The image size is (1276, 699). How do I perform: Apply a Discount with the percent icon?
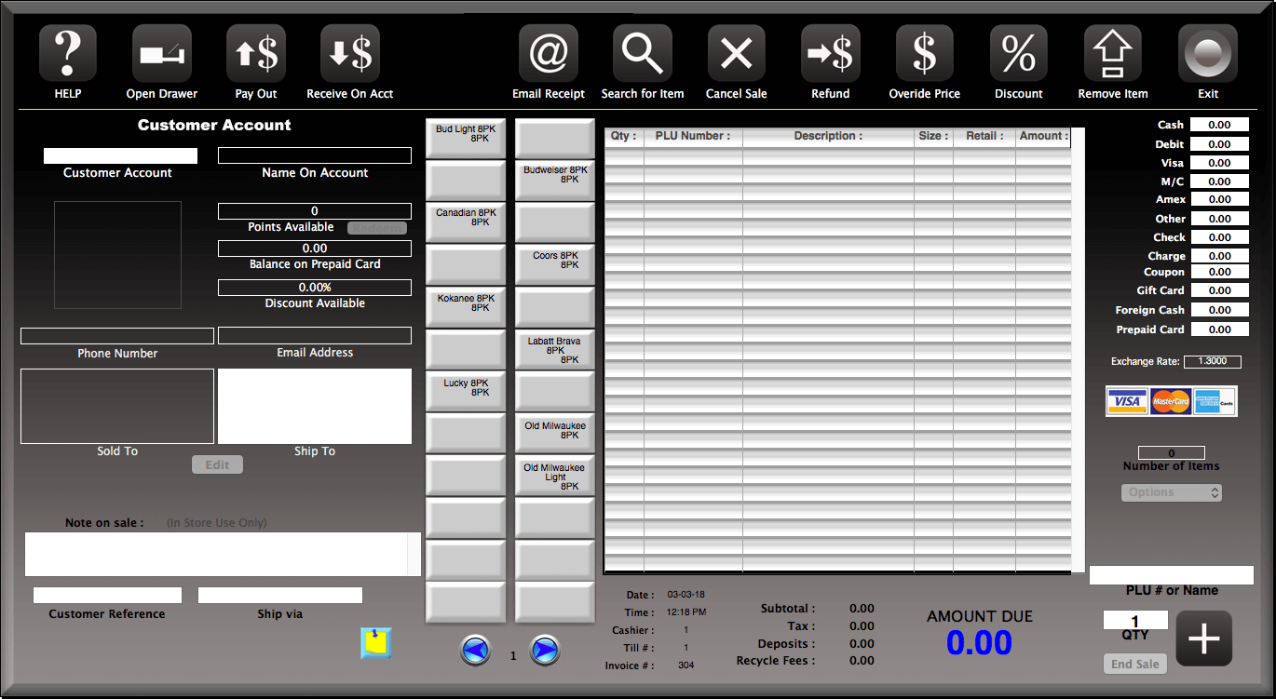coord(1018,53)
